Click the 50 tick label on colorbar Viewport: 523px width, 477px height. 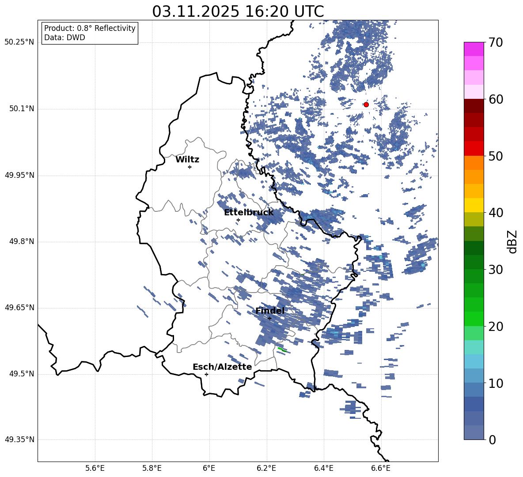click(495, 156)
